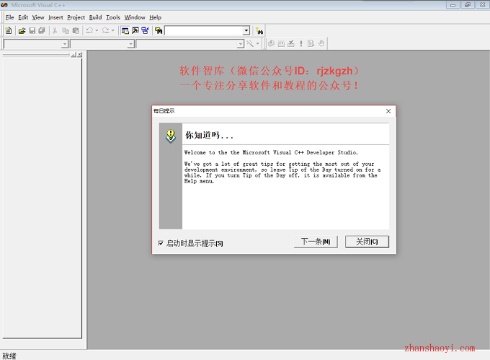Click the Execute Program exclamation icon
This screenshot has width=490, height=360.
(301, 44)
